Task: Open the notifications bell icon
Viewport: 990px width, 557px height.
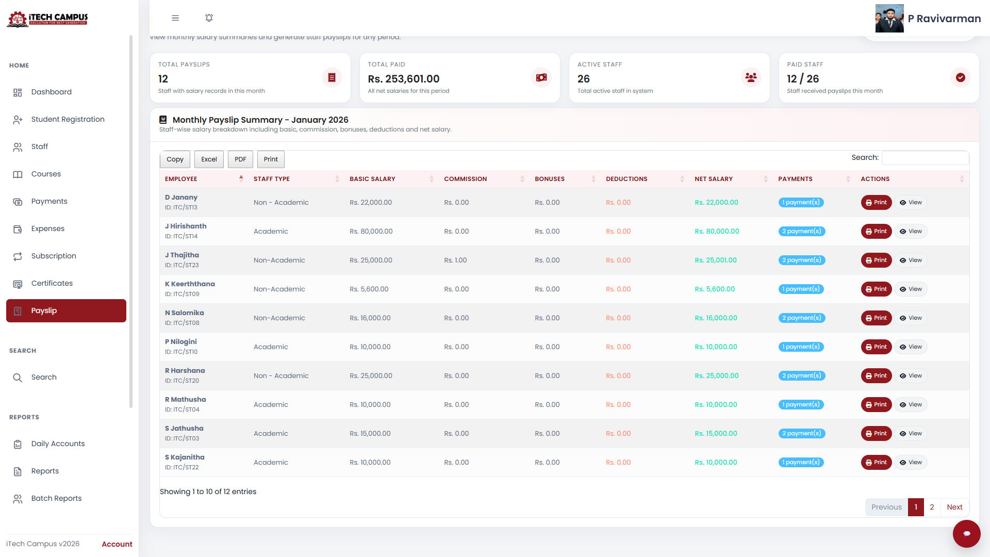Action: [209, 18]
